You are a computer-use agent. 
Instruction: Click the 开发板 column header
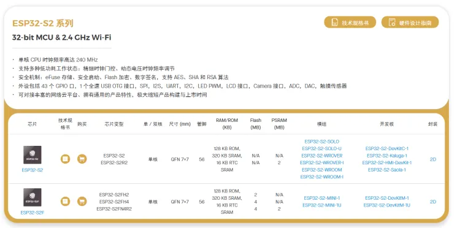[x=386, y=124]
